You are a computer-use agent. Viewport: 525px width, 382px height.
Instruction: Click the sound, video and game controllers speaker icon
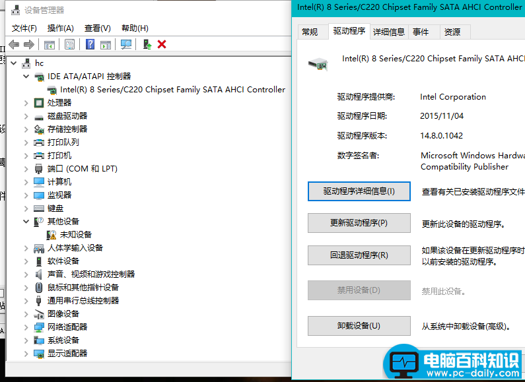pos(39,274)
